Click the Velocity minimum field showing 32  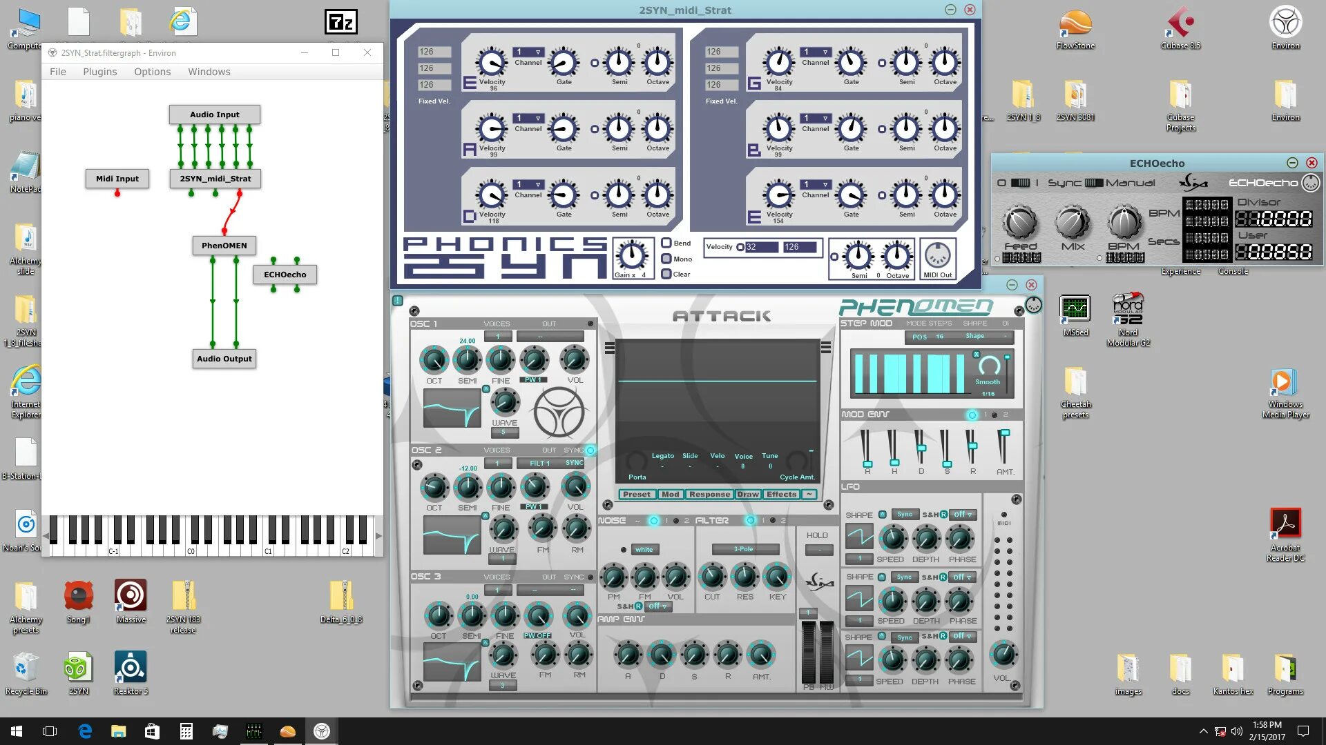point(762,247)
